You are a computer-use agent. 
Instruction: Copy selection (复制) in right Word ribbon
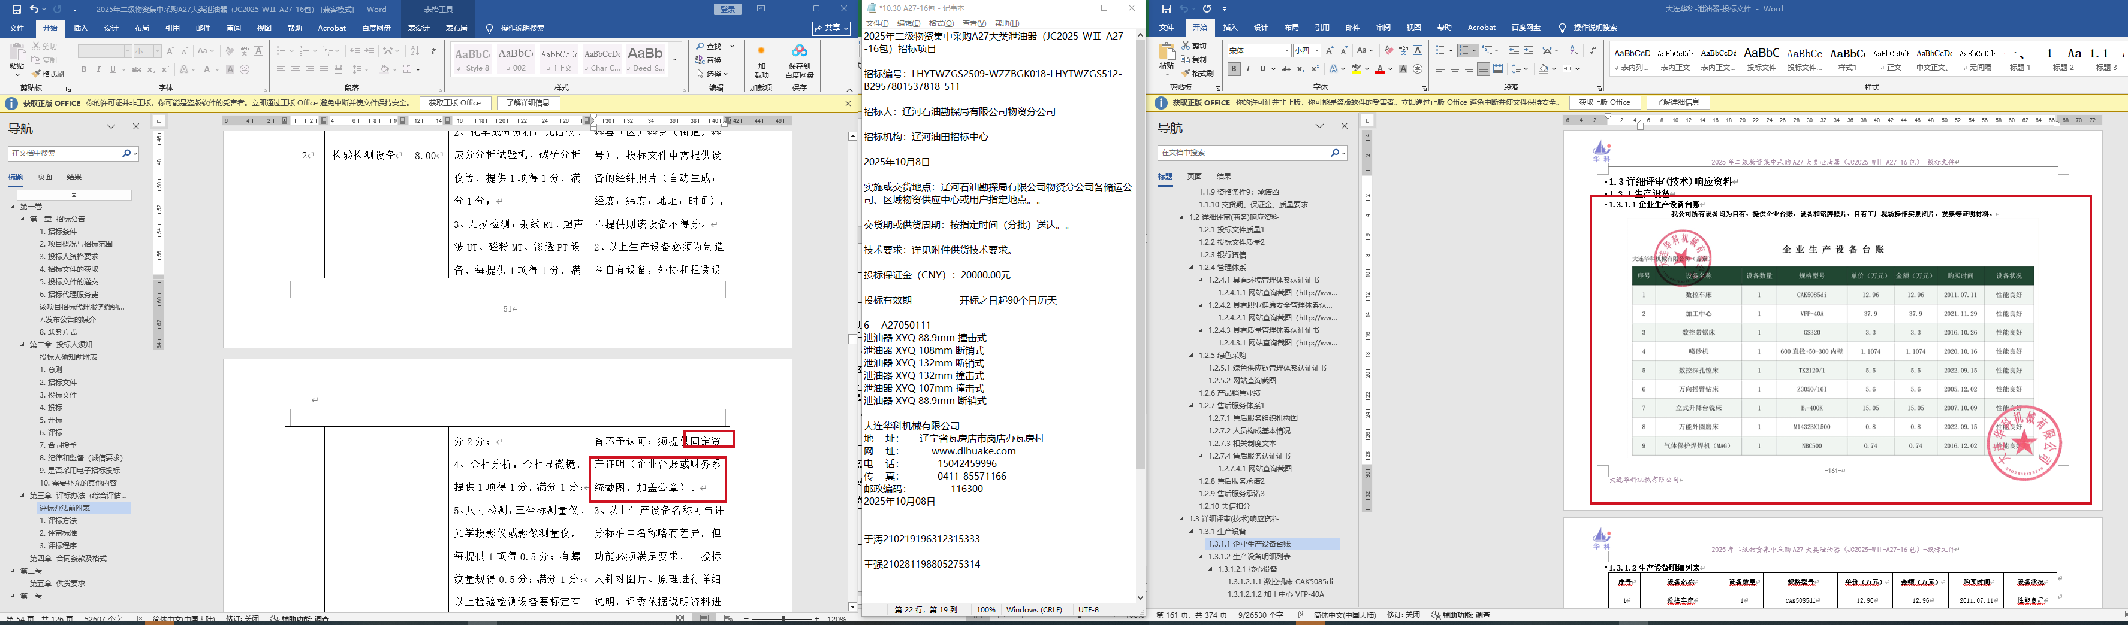click(1195, 59)
